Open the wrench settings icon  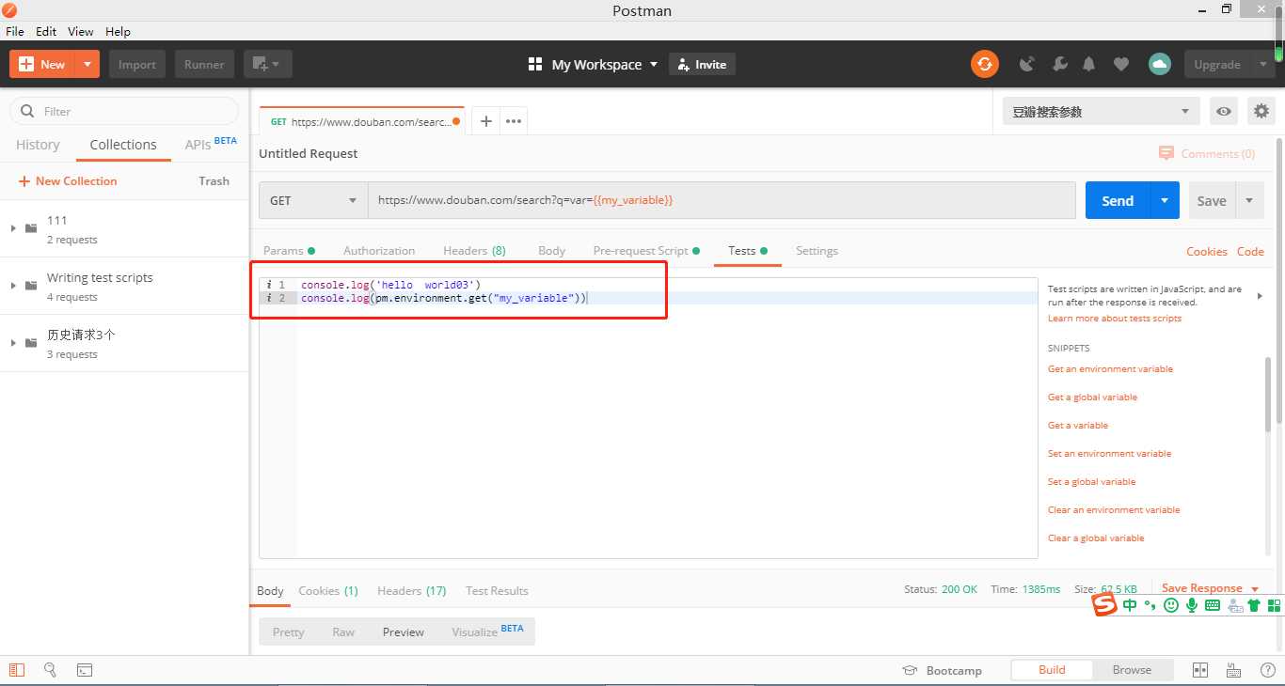pos(1059,64)
